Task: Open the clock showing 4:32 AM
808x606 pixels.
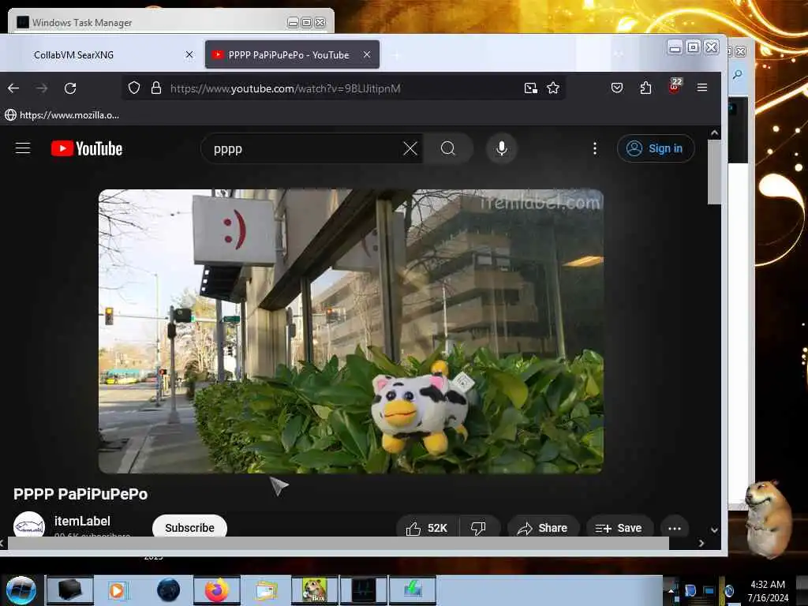Action: click(x=768, y=591)
